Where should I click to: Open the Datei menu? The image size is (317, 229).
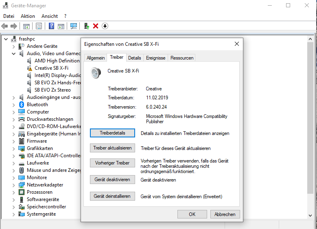tap(9, 16)
